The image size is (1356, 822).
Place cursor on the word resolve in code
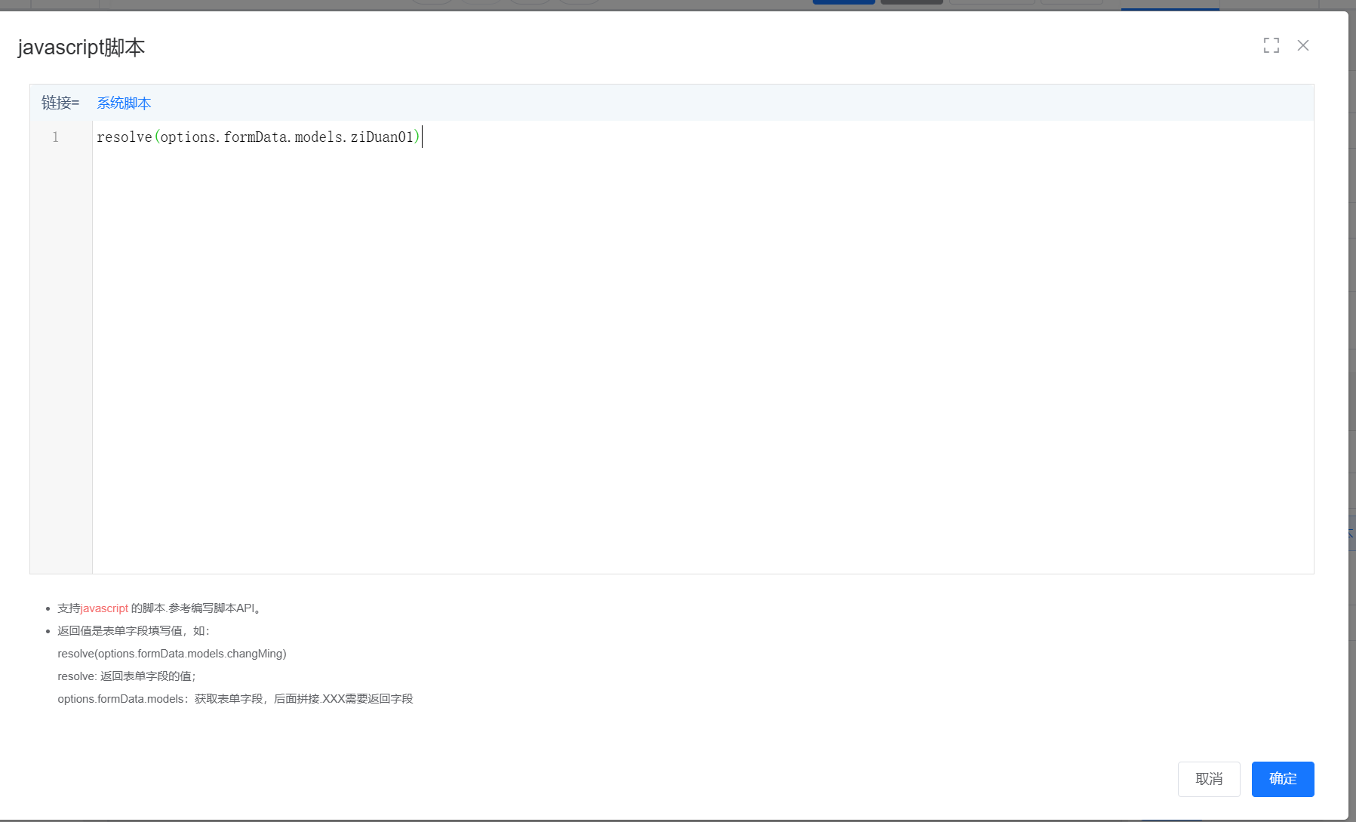point(124,137)
